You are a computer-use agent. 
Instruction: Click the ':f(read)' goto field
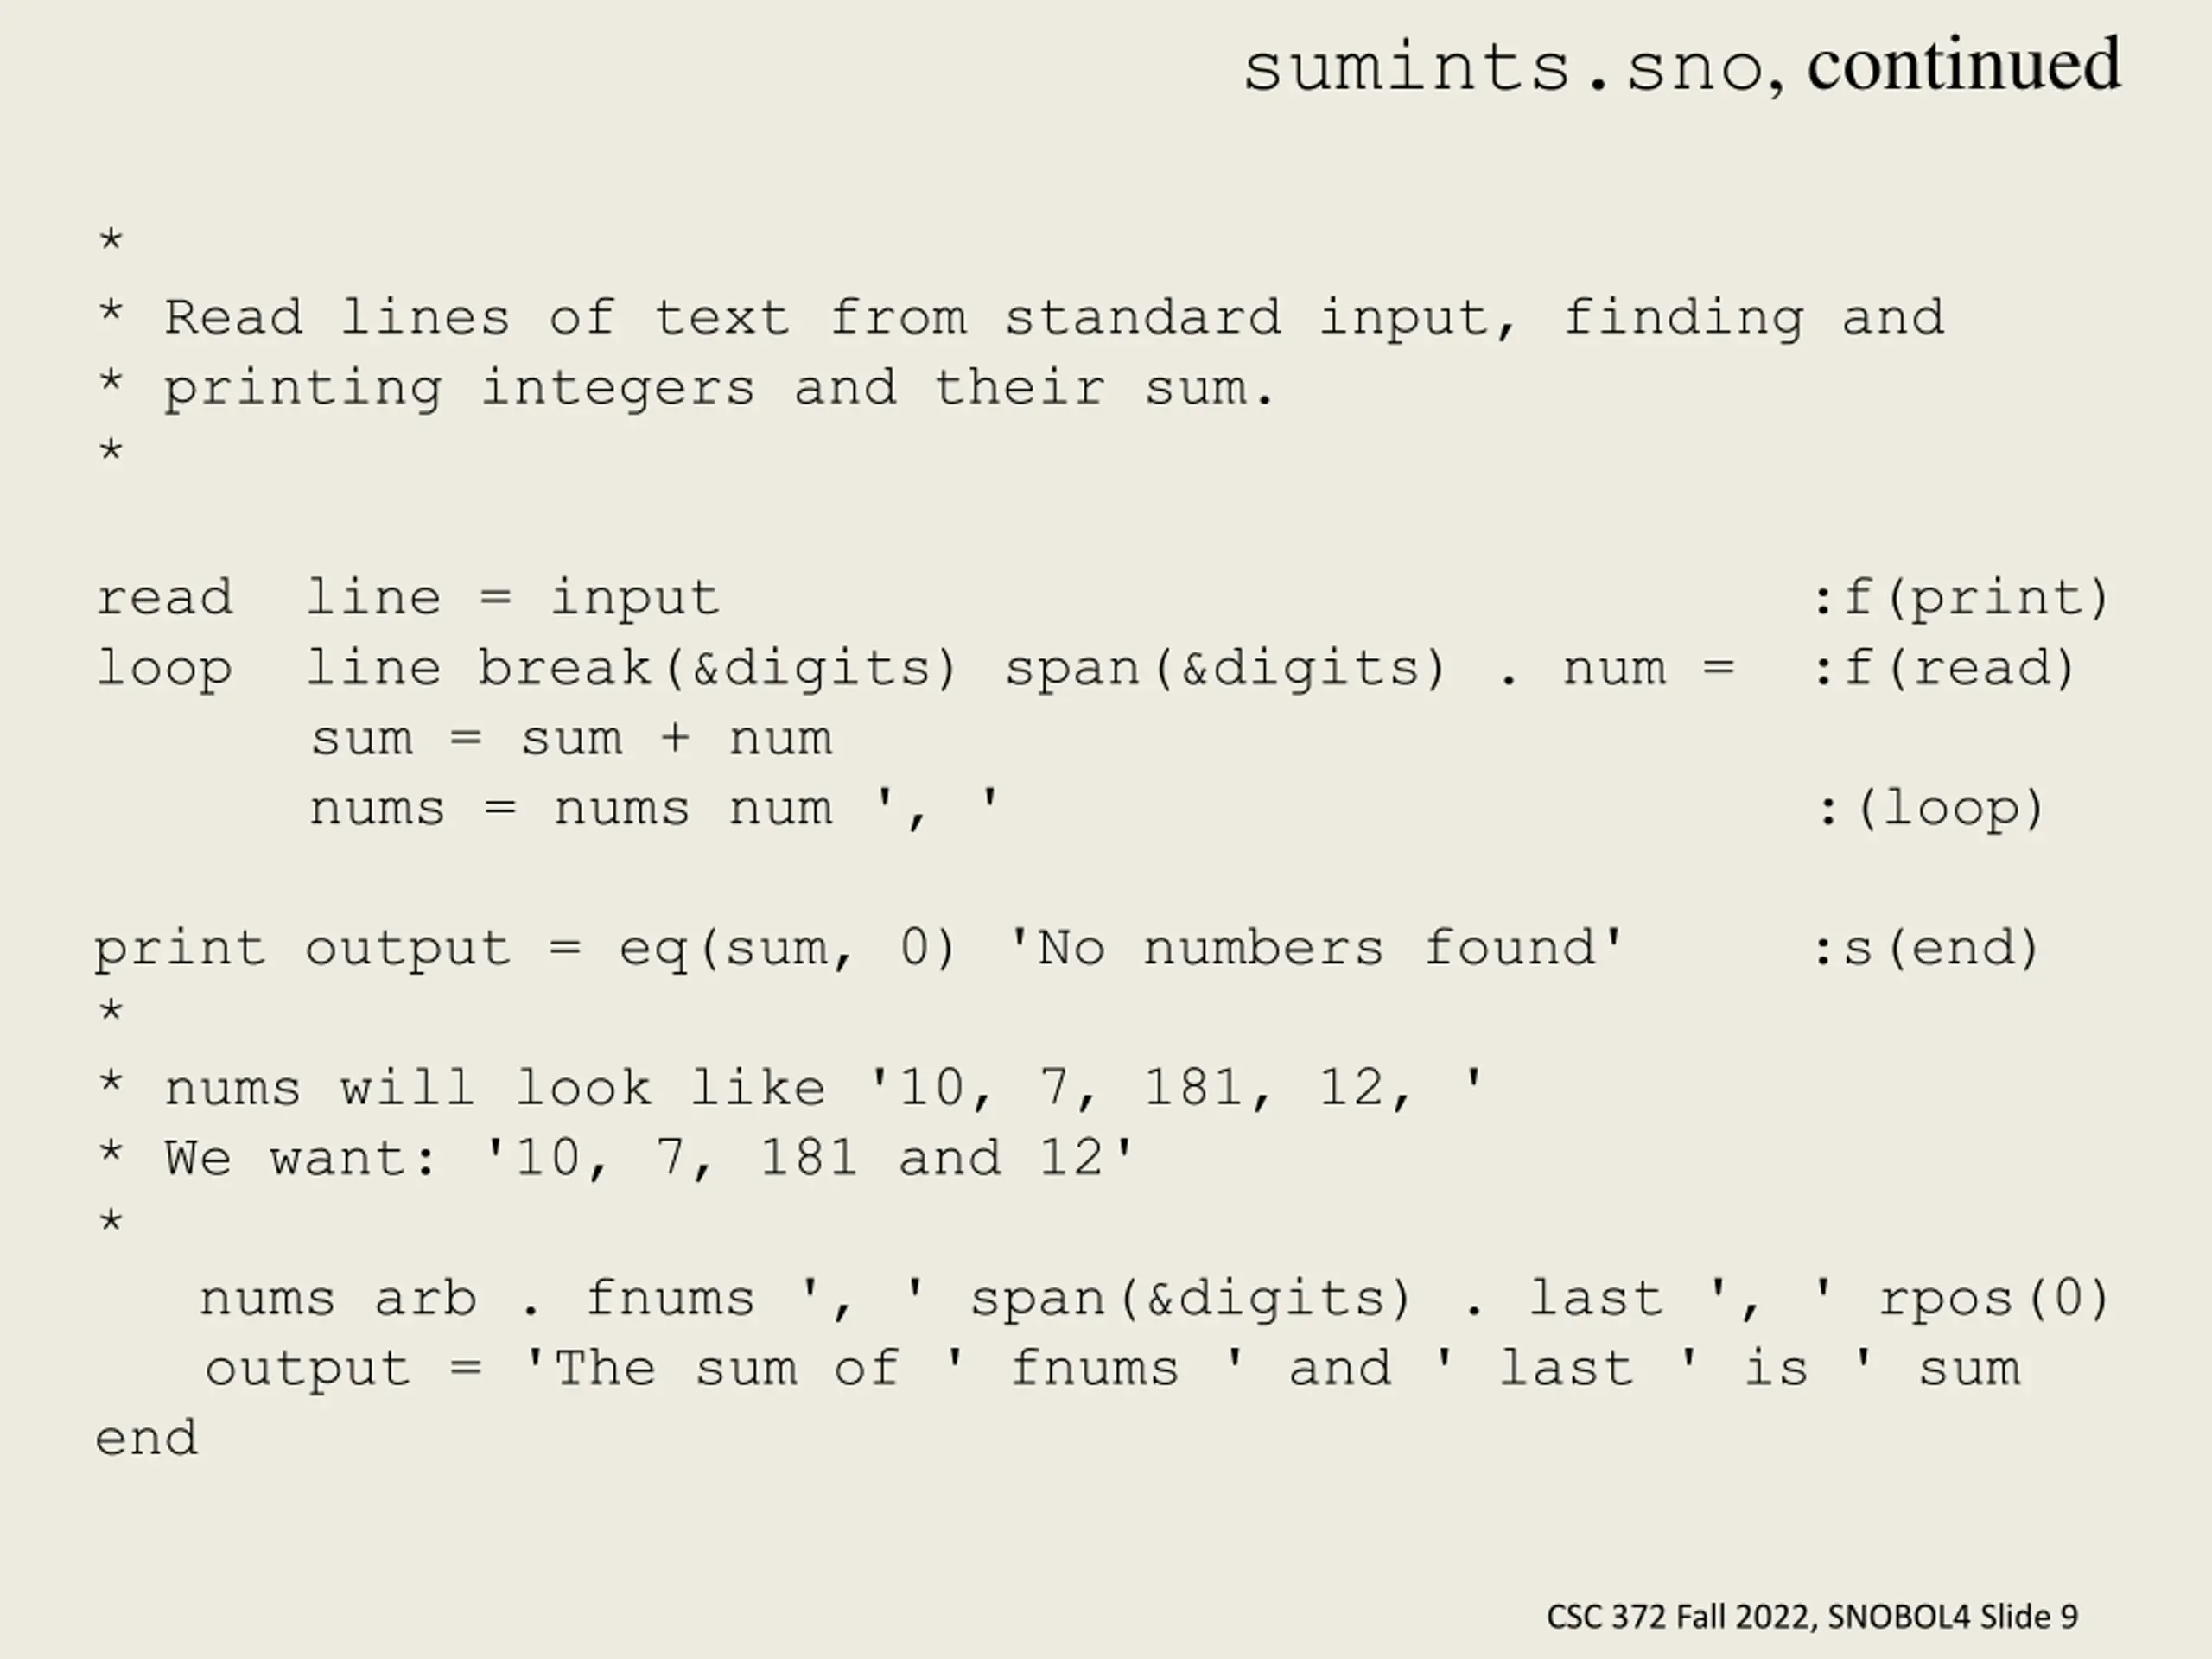(x=1943, y=668)
